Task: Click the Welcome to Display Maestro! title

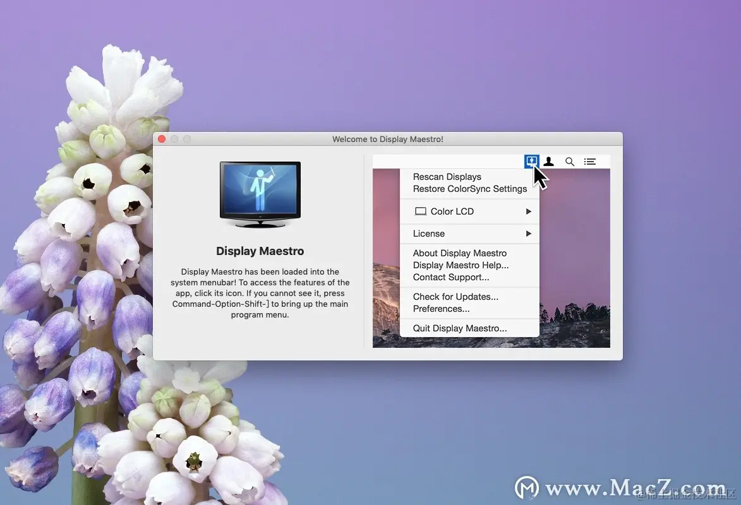Action: pos(387,139)
